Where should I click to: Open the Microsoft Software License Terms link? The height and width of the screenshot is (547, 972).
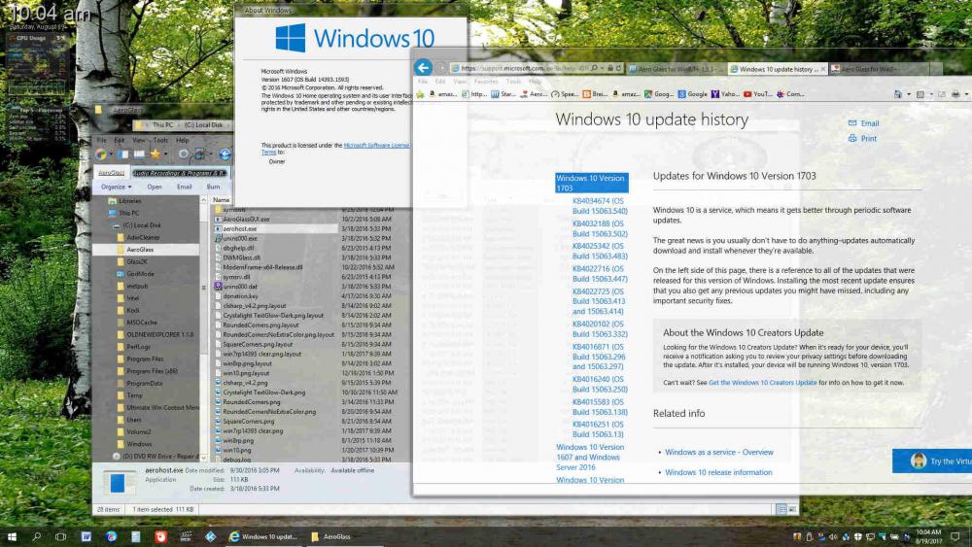pyautogui.click(x=376, y=145)
